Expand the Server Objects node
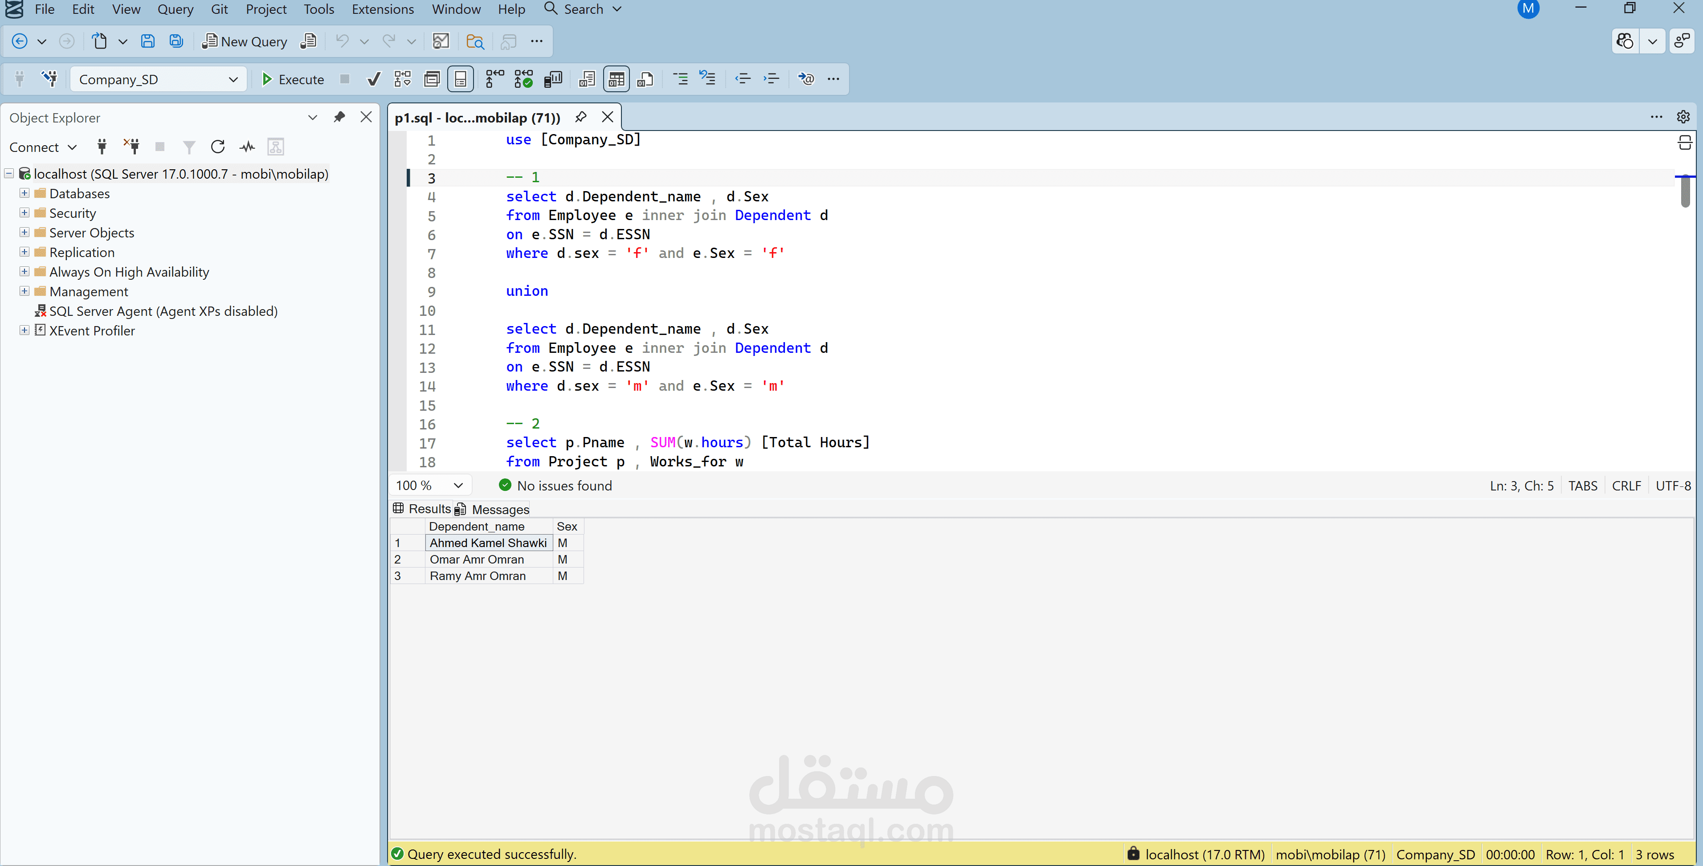Screen dimensions: 1703x866 (25, 232)
